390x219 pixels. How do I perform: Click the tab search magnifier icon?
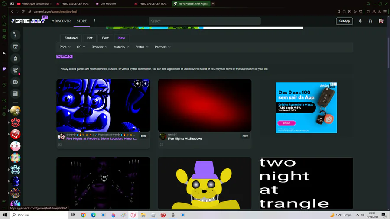pos(368,4)
